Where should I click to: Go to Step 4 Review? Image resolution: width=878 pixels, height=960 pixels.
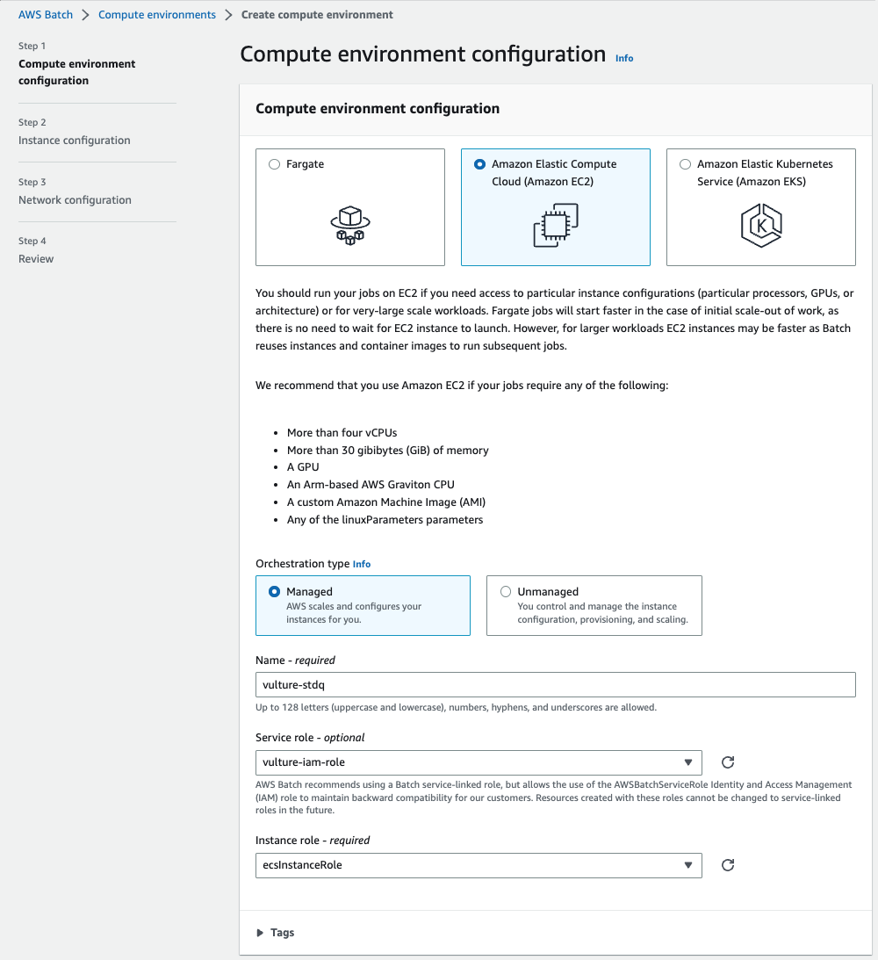click(36, 259)
